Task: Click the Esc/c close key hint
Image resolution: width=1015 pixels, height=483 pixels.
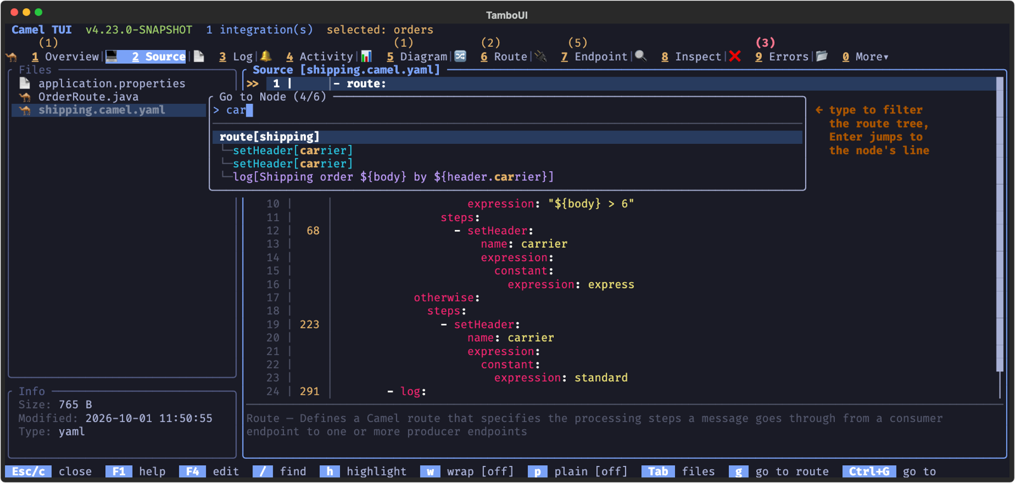Action: coord(48,472)
